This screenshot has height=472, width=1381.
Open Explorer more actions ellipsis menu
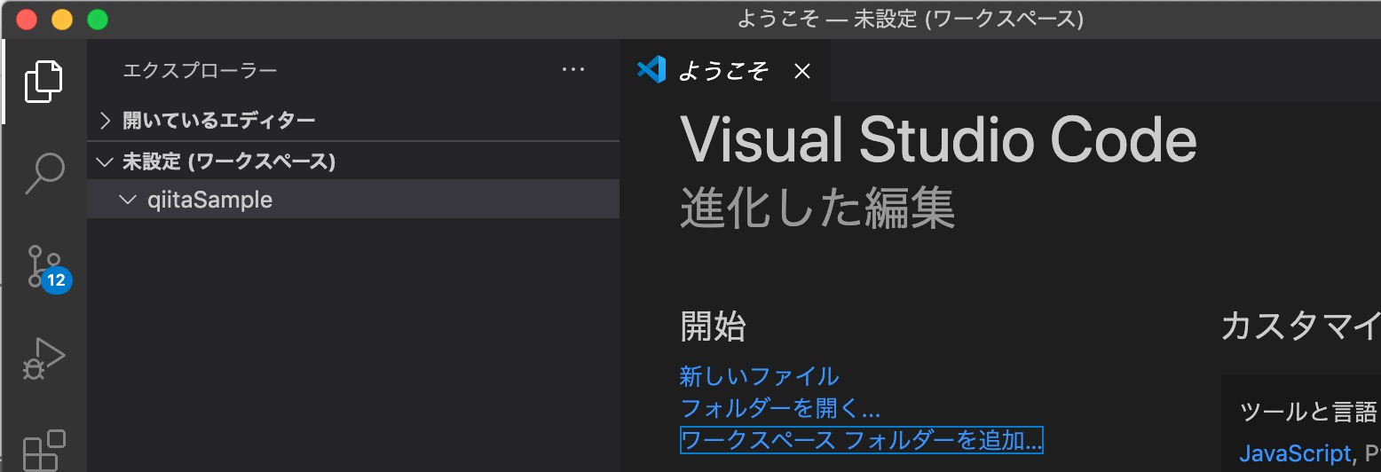573,70
